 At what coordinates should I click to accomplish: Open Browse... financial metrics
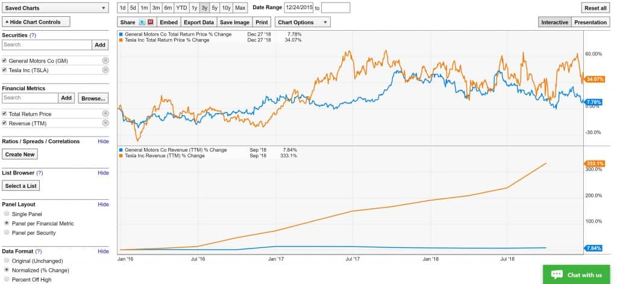pos(93,98)
